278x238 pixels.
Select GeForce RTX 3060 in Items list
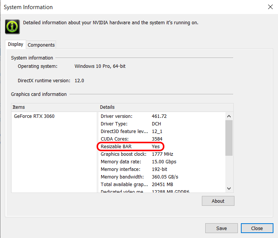(34, 116)
